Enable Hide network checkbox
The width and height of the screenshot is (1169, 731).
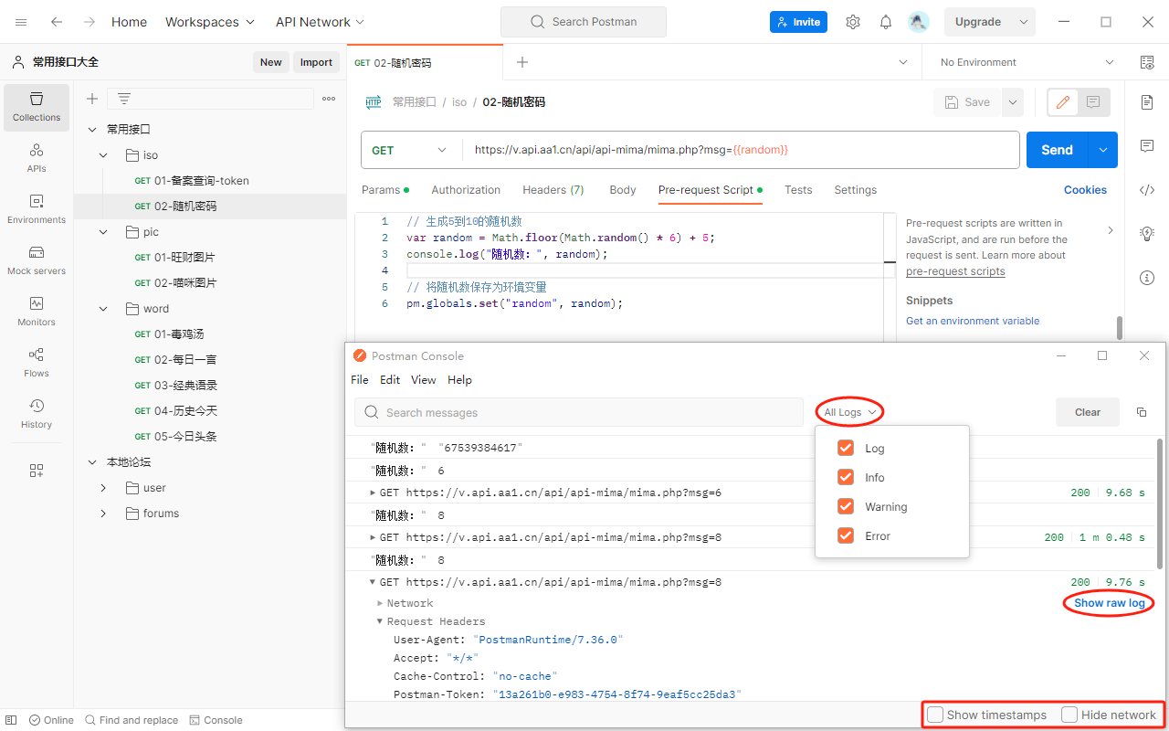click(1069, 715)
